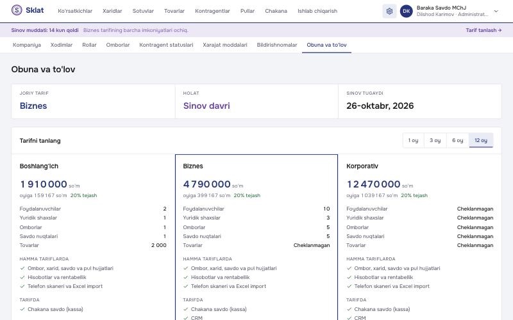Click the 12 470 000 so'm price
The height and width of the screenshot is (320, 513).
(380, 184)
